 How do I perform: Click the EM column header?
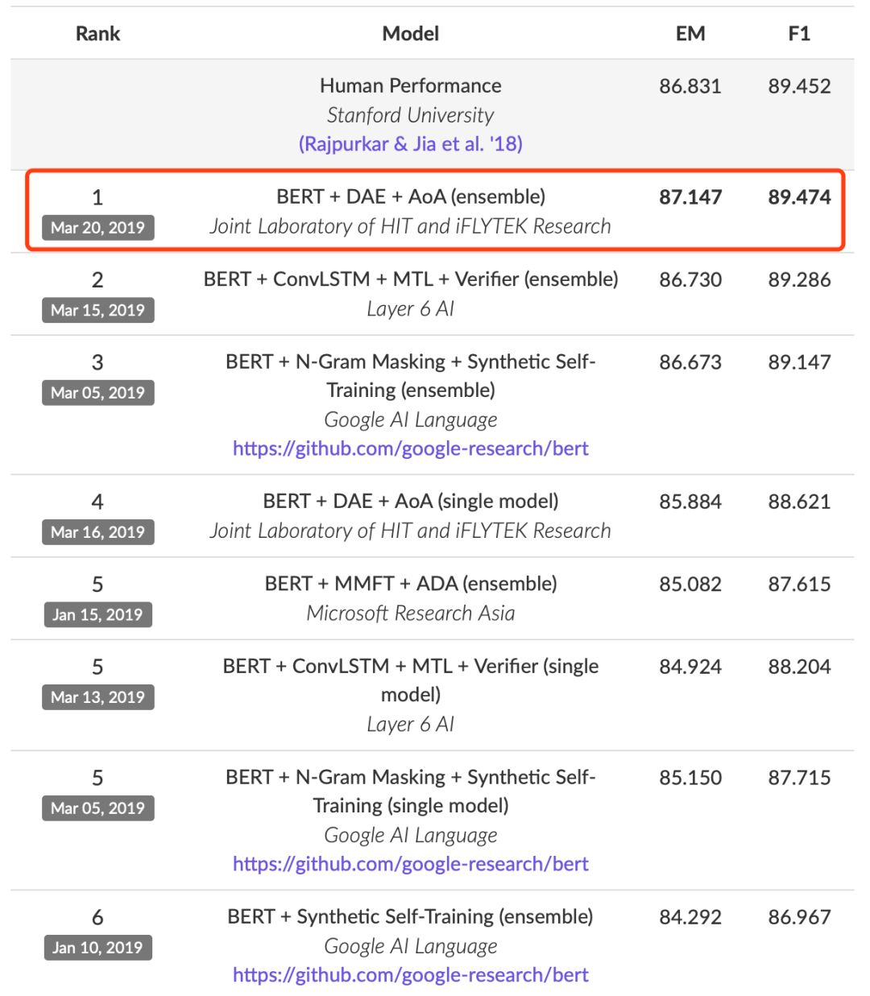[690, 34]
